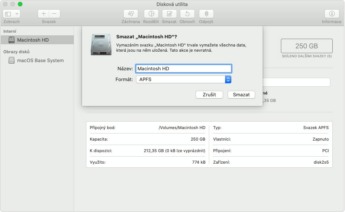Click the remove volume minus button
This screenshot has width=345, height=212.
coord(54,14)
